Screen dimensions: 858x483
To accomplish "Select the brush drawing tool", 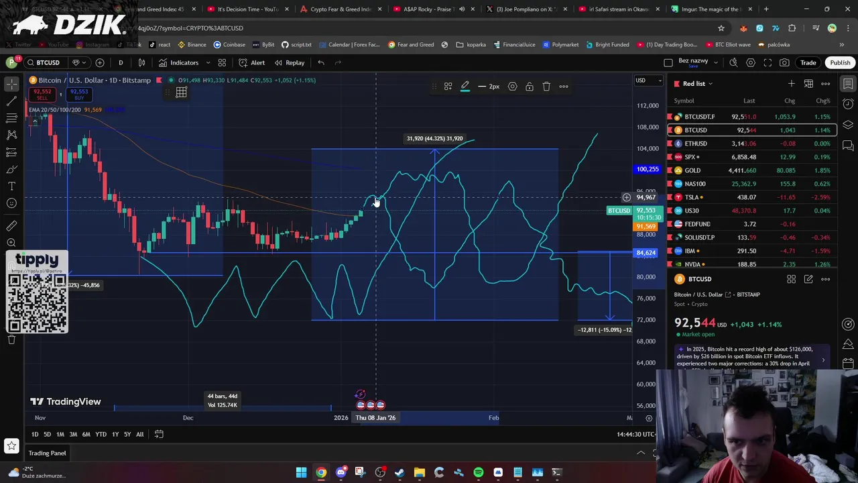I will (11, 169).
